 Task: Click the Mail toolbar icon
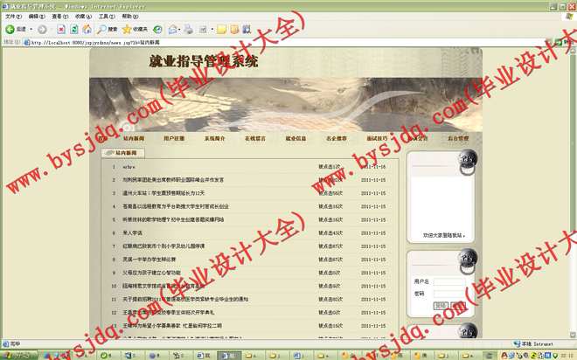[172, 29]
